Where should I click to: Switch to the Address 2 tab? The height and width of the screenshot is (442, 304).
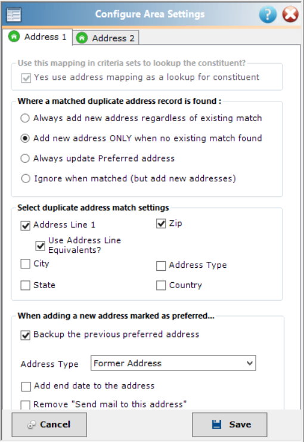point(106,38)
